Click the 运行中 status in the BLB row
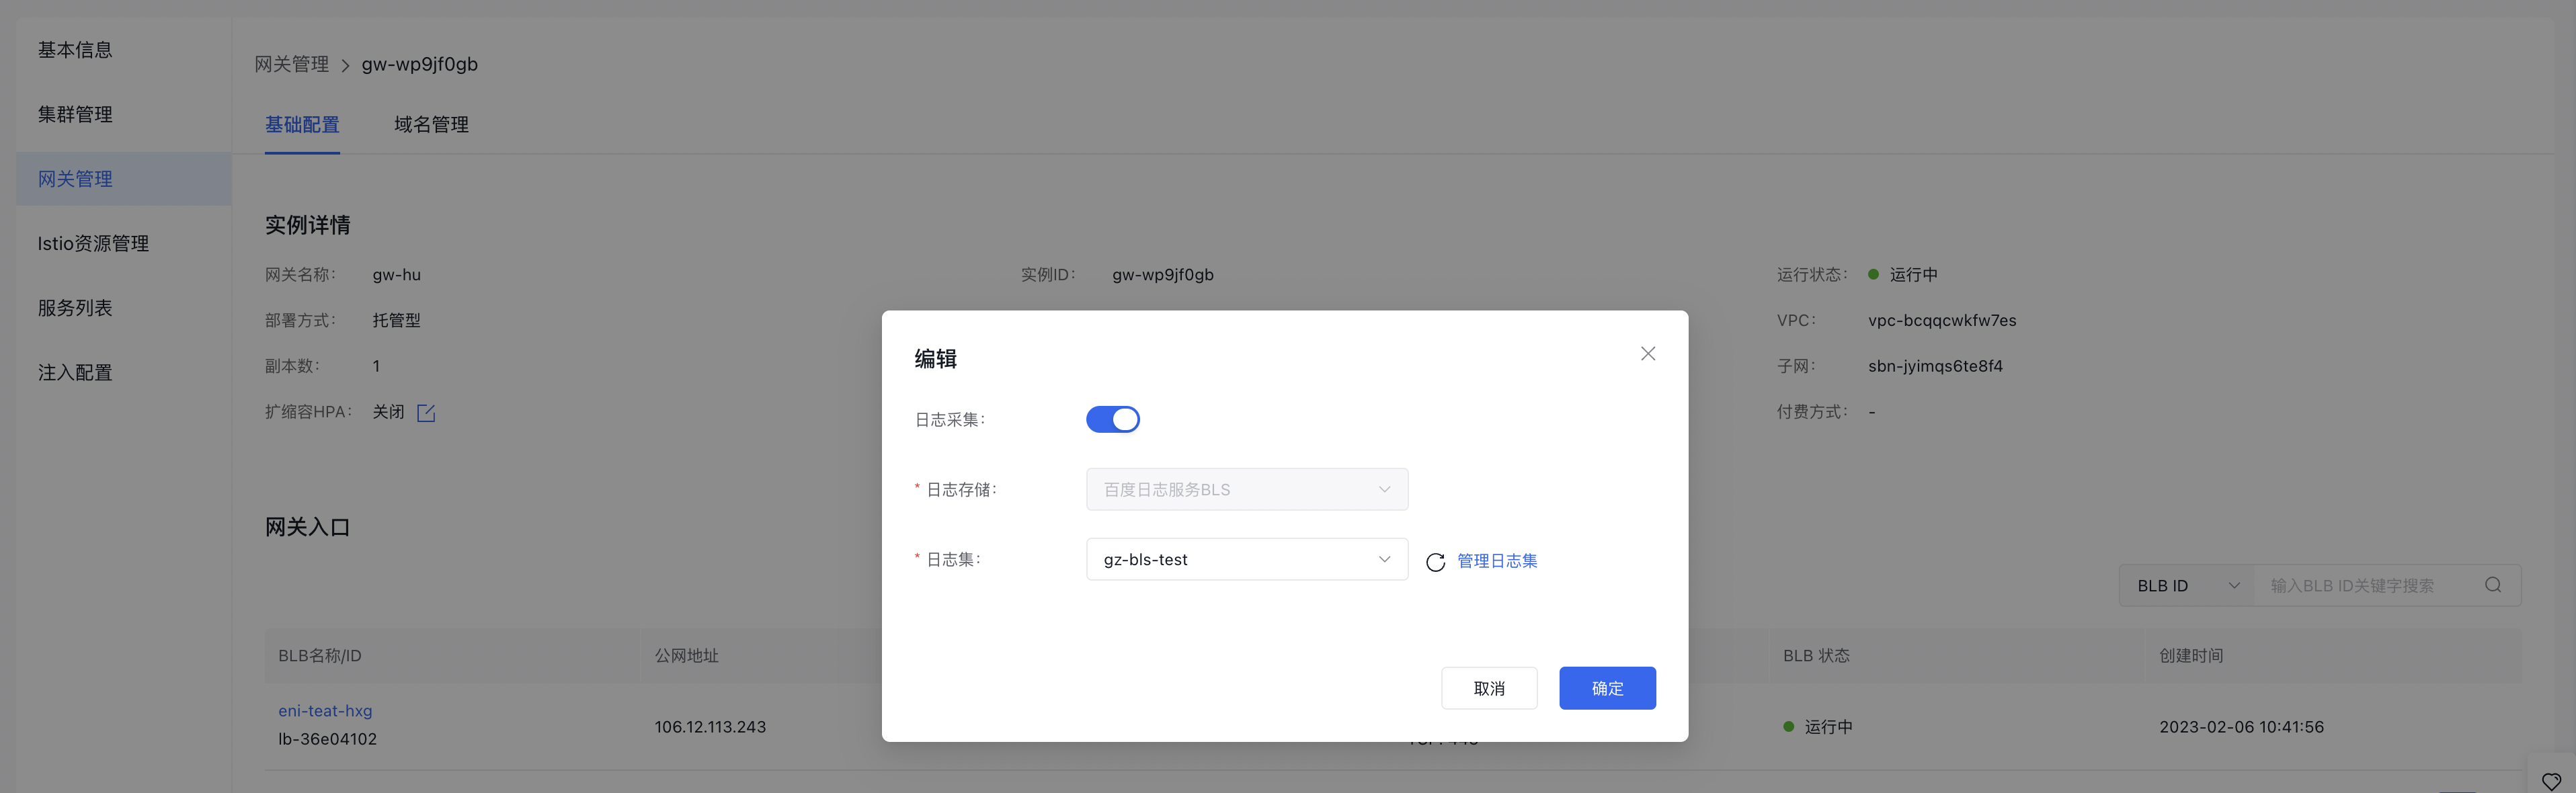Image resolution: width=2576 pixels, height=793 pixels. point(1828,727)
